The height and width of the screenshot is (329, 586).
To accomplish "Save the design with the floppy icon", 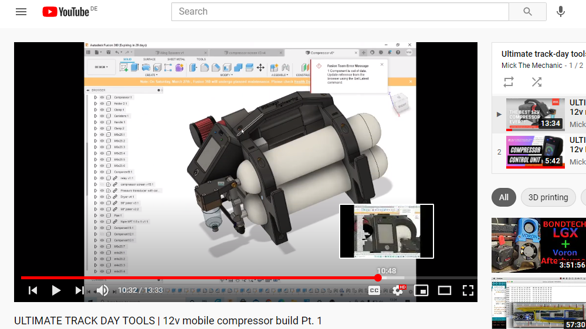I will 109,53.
